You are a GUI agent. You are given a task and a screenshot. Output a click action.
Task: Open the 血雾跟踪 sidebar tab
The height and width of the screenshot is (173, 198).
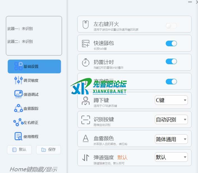coord(31,109)
